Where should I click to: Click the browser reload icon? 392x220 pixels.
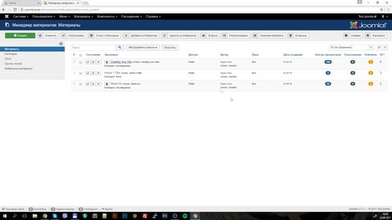tap(15, 10)
